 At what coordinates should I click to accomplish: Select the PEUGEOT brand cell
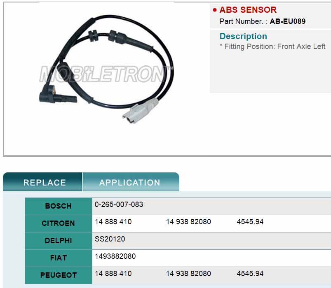[x=59, y=275]
